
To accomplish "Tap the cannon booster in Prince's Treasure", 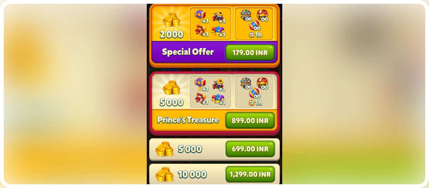I will click(219, 84).
